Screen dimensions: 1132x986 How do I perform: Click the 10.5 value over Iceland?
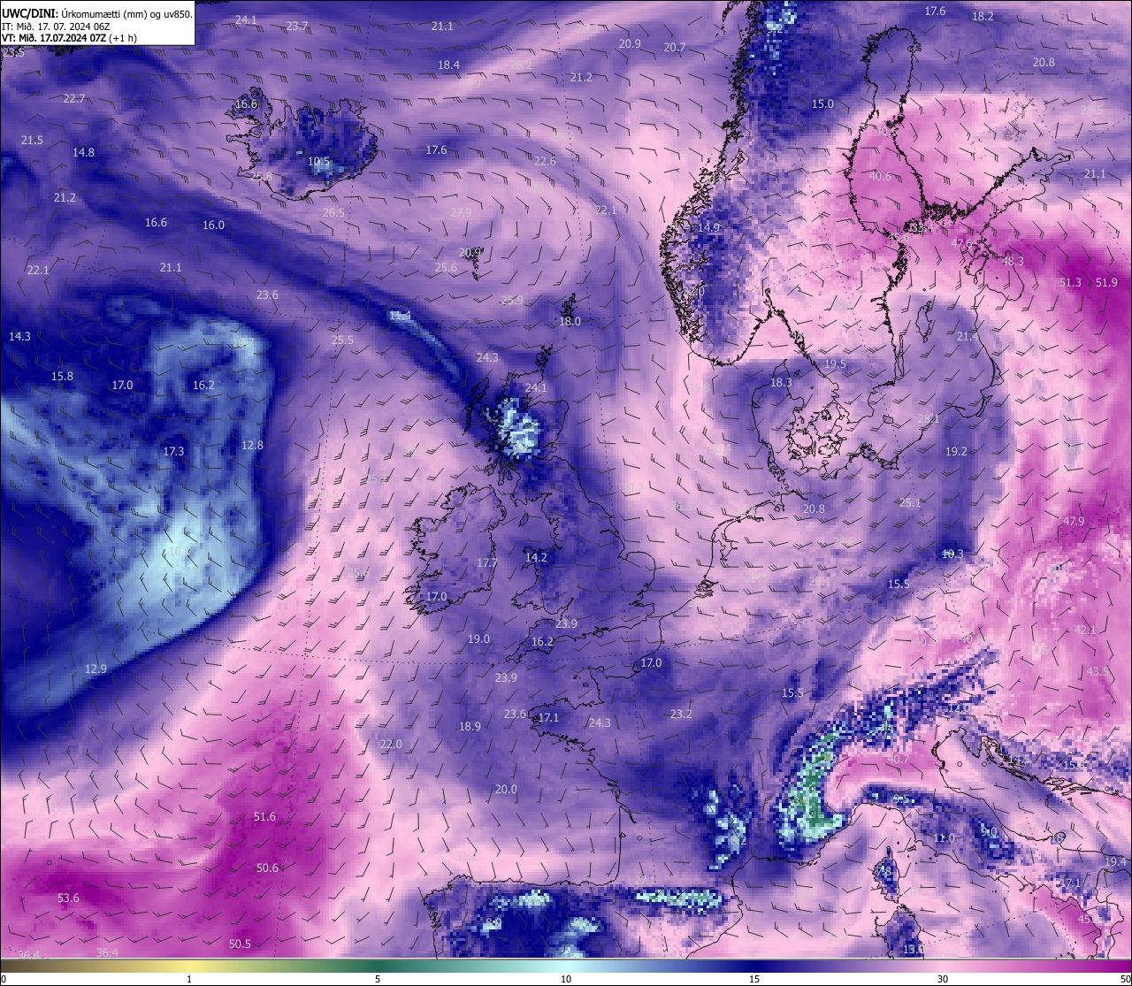click(318, 162)
